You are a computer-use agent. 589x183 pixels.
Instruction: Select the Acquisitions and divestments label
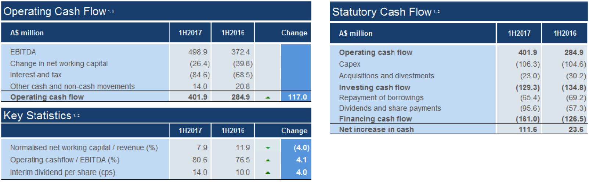coord(386,76)
